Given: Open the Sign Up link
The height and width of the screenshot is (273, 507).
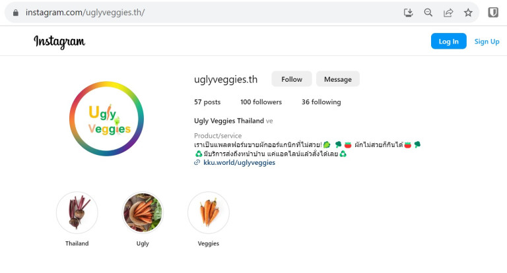Looking at the screenshot, I should (487, 42).
